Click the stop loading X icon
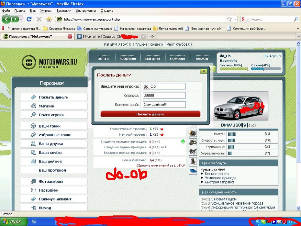 39,19
